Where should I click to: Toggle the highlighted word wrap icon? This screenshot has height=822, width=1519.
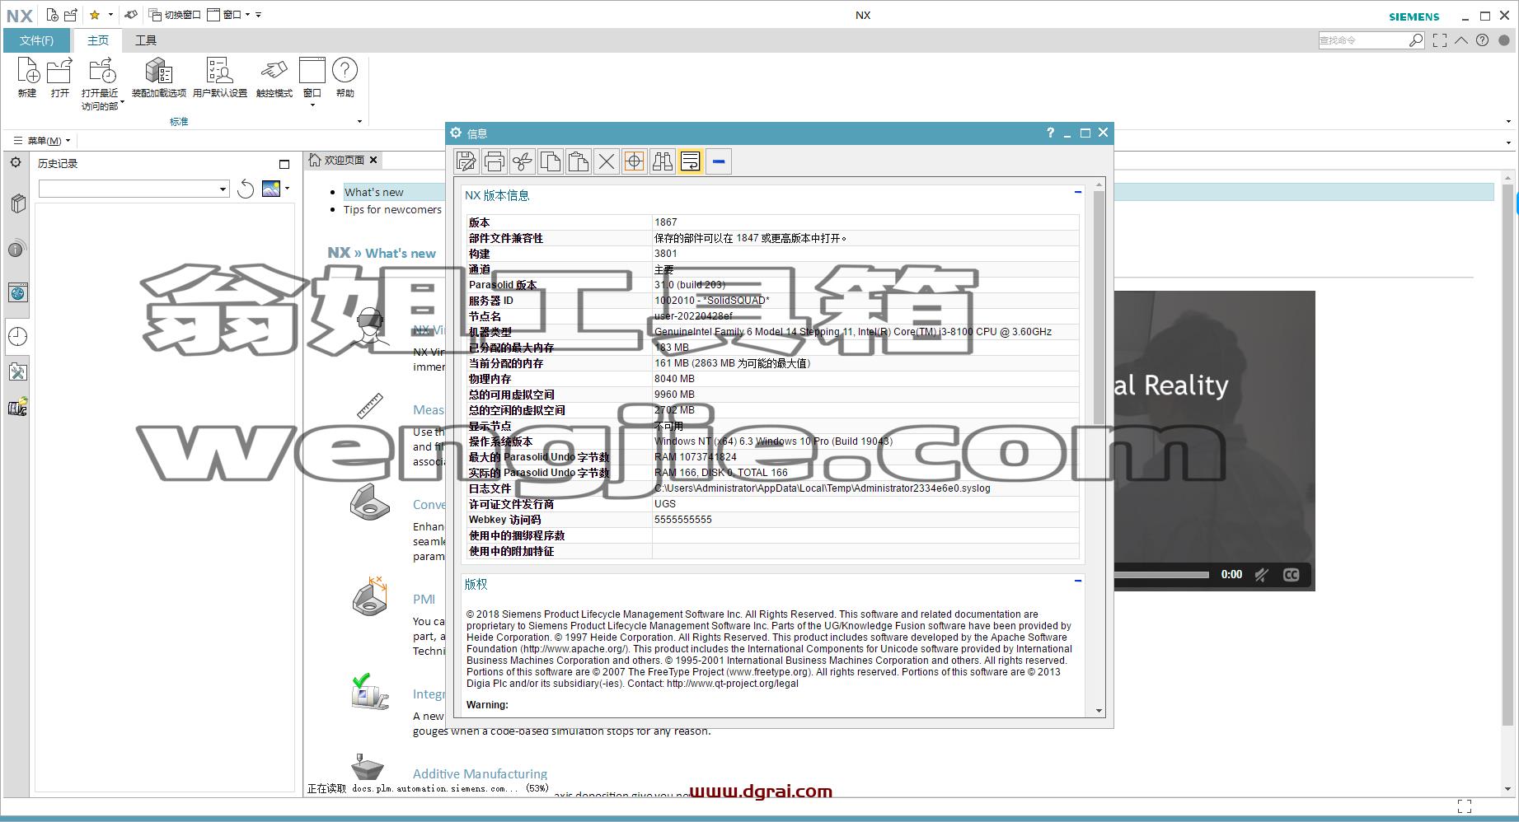[x=691, y=161]
